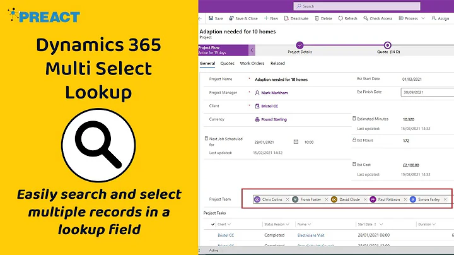Open the Electricians Visit task link

pos(311,235)
